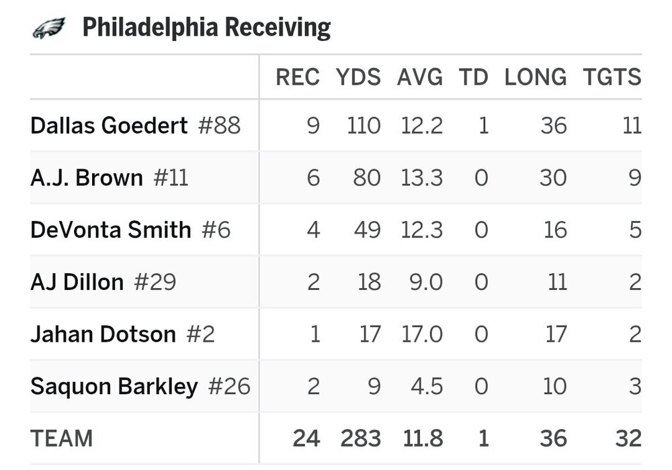Viewport: 672px width, 470px height.
Task: Click the Philadelphia Eagles logo icon
Action: point(48,28)
